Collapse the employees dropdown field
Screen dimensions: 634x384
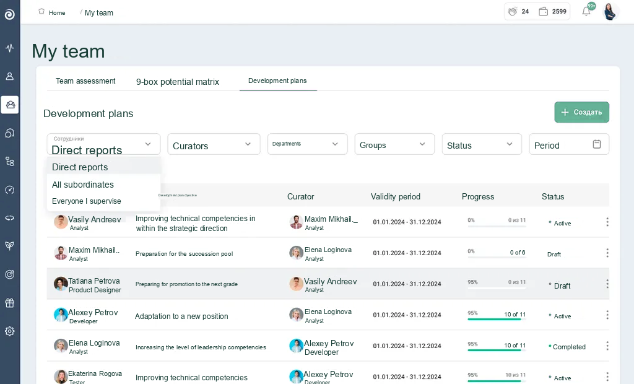[x=103, y=144]
